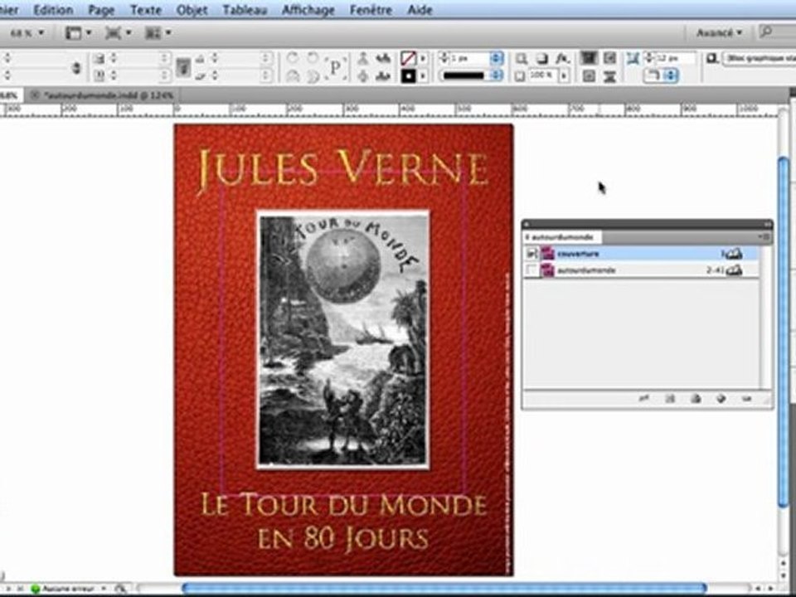Click the flip indicator P icon
The image size is (796, 597).
pyautogui.click(x=336, y=67)
